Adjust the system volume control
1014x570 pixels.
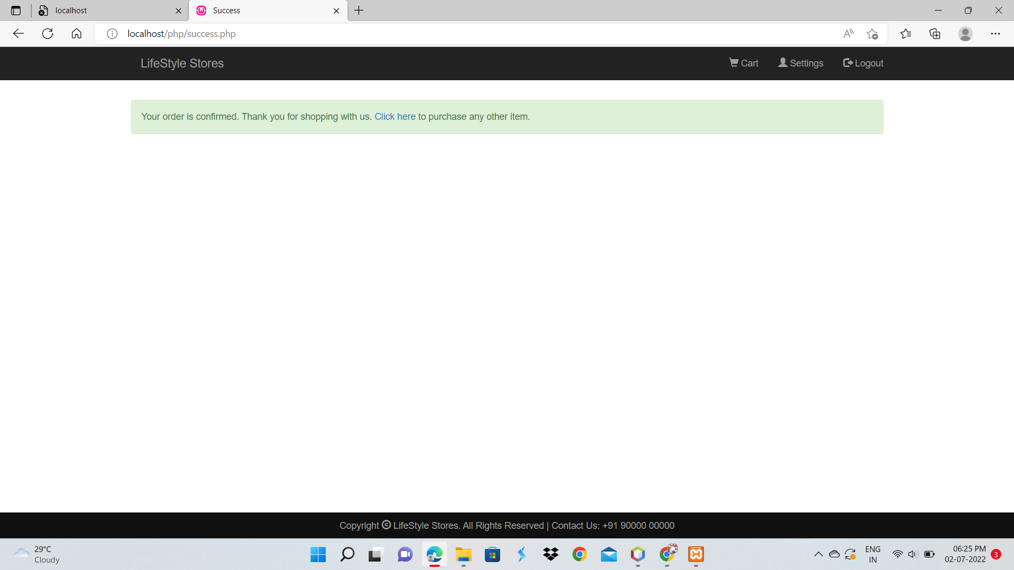[913, 554]
